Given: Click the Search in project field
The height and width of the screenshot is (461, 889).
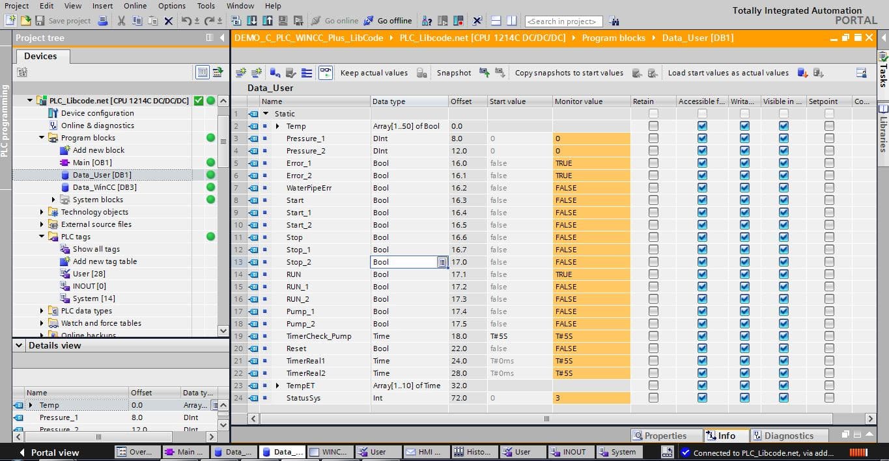Looking at the screenshot, I should pos(564,21).
